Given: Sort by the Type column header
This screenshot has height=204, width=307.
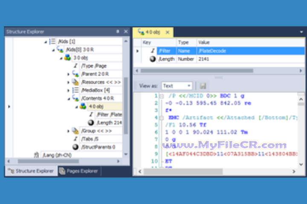Looking at the screenshot, I should click(186, 42).
